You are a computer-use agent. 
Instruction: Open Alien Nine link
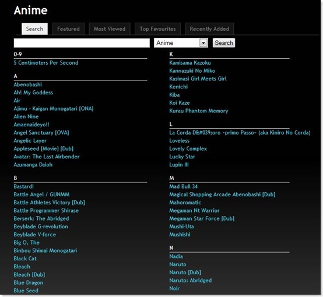[26, 116]
